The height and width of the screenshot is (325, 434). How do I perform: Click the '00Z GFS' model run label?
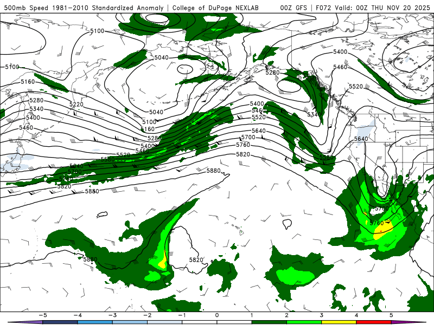point(293,8)
